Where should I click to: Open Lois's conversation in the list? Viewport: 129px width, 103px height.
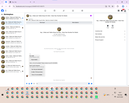tap(12, 71)
